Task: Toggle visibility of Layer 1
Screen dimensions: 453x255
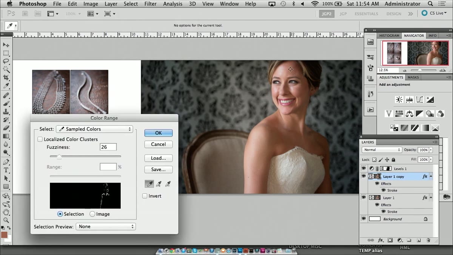Action: (364, 197)
